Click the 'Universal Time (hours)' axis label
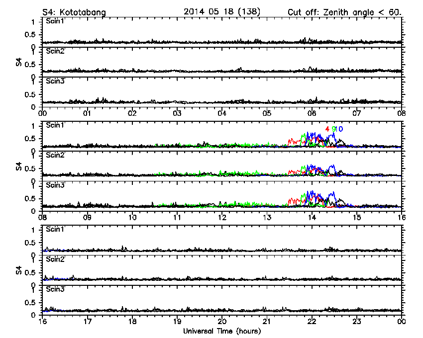 click(x=222, y=331)
